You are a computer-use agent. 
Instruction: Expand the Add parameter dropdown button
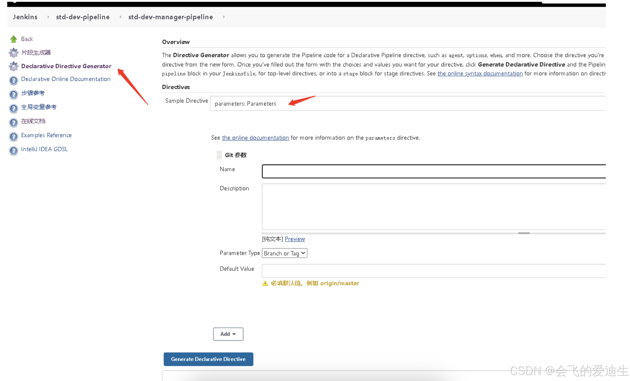[x=228, y=334]
